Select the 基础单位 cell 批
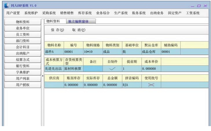This screenshot has width=211, height=131. coord(132,52)
